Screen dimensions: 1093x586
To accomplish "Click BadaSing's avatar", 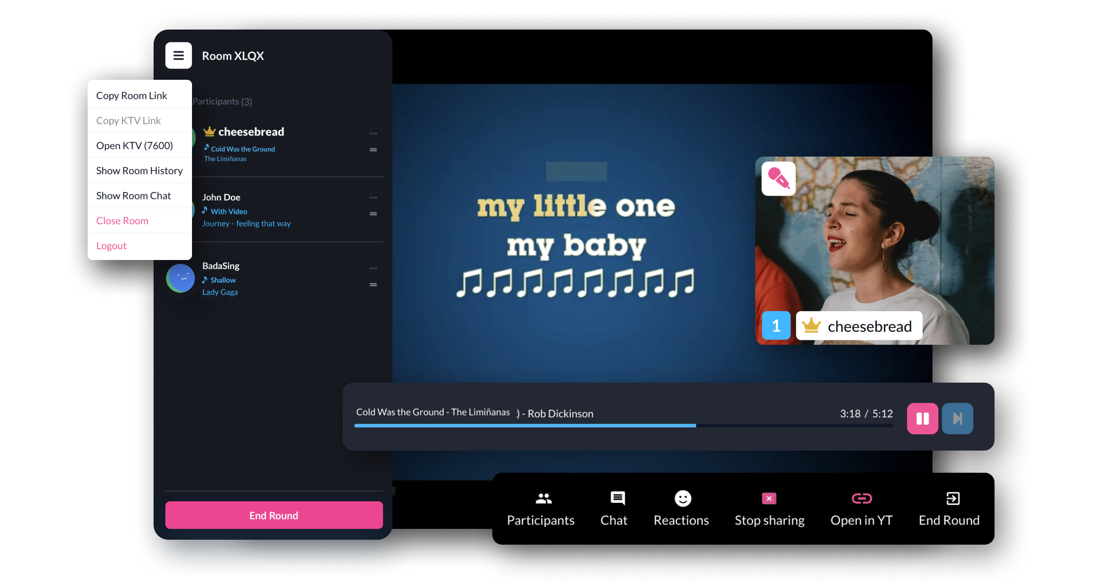I will 181,278.
